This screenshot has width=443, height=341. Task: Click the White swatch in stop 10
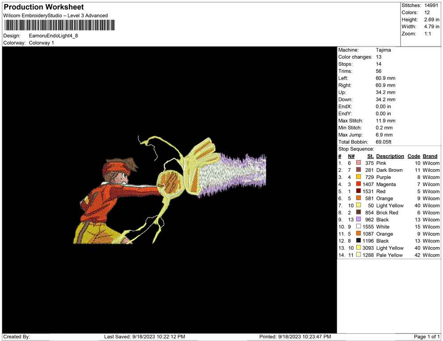tap(358, 227)
